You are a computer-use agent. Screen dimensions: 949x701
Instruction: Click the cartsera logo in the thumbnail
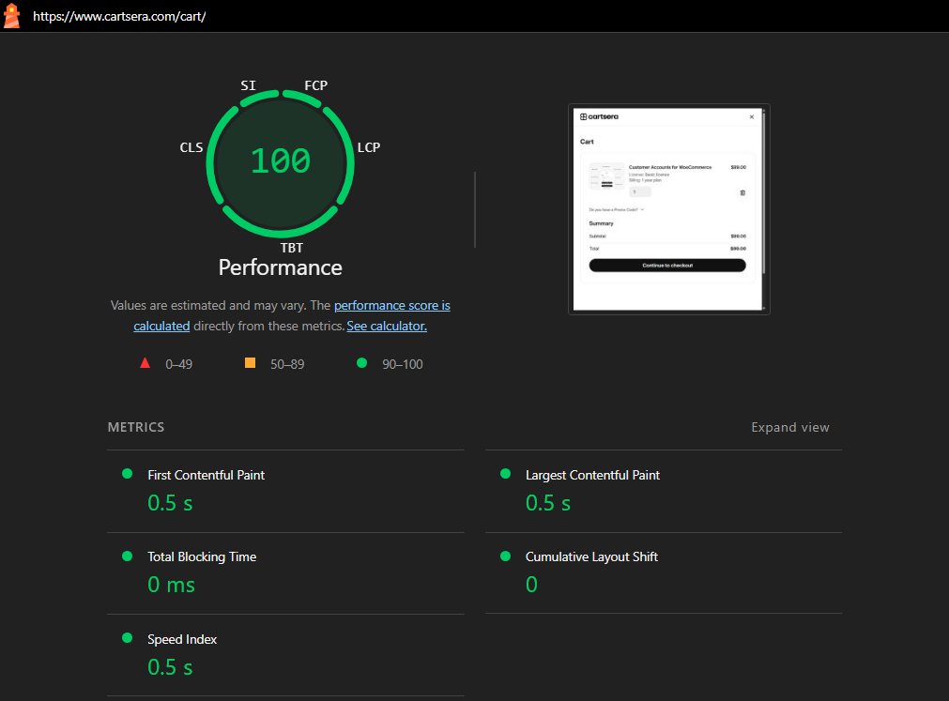(x=599, y=116)
